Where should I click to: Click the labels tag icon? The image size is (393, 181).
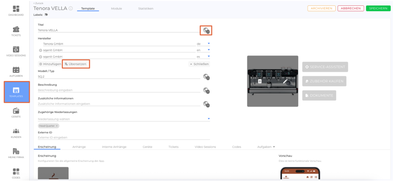46,15
